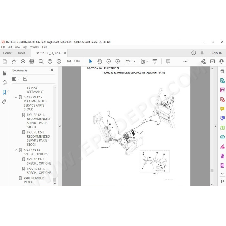
Task: Close the Bookmarks panel
Action: pos(52,70)
